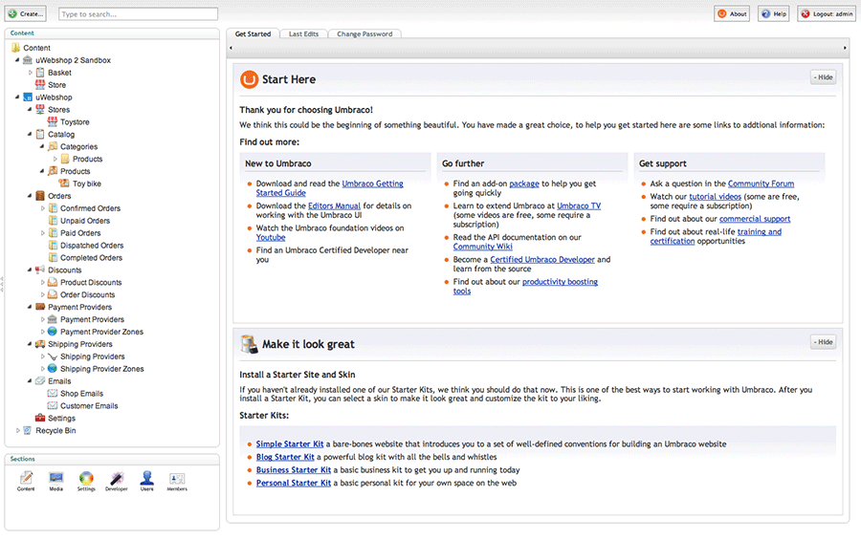The image size is (861, 540).
Task: Click the Customer Emails envelope icon
Action: (53, 405)
